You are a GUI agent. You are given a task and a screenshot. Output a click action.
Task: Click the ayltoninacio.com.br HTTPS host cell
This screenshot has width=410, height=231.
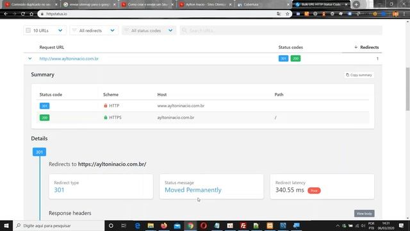click(x=176, y=117)
